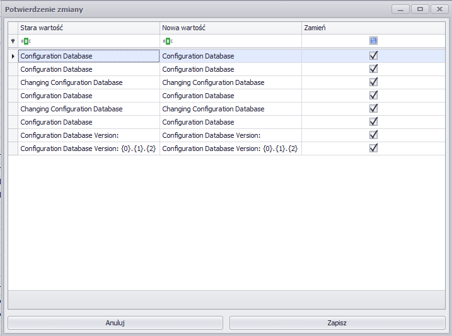Uncheck Zamień for first Changing Configuration Database row
The width and height of the screenshot is (452, 336).
click(x=373, y=82)
